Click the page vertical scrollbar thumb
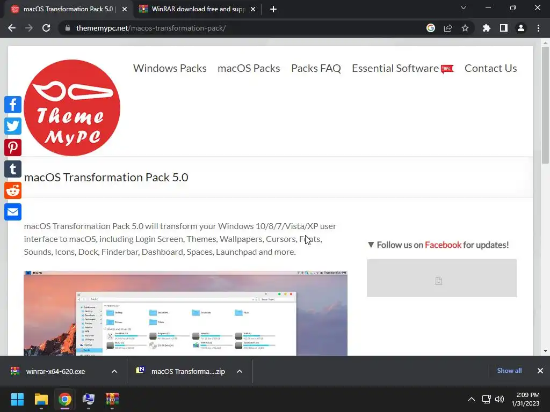The image size is (550, 412). [545, 105]
